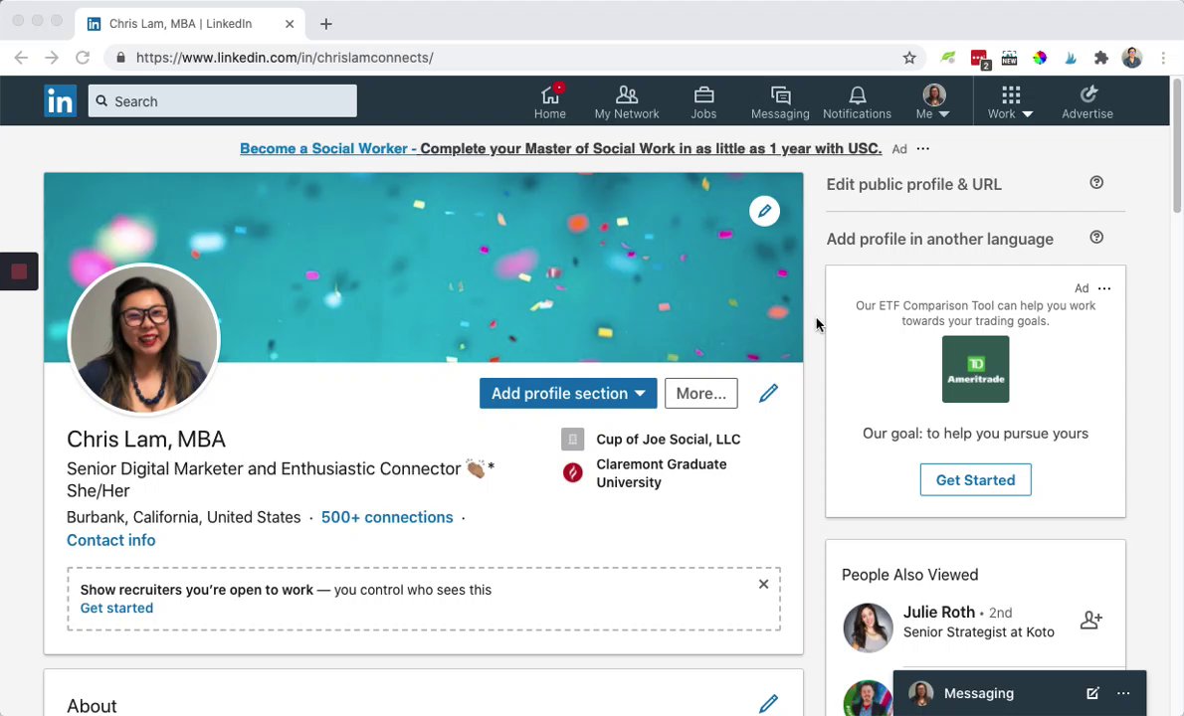1184x716 pixels.
Task: Compose a new message in Messaging bar
Action: (1091, 693)
